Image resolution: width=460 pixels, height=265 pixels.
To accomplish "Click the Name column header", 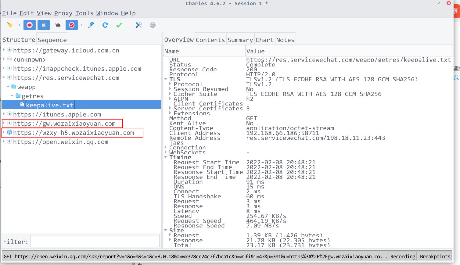I will click(x=204, y=51).
